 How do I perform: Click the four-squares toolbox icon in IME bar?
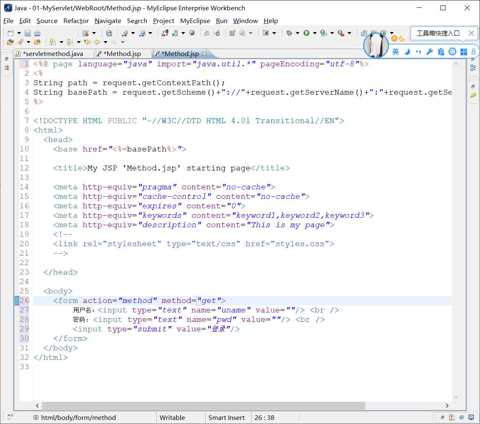coord(464,52)
